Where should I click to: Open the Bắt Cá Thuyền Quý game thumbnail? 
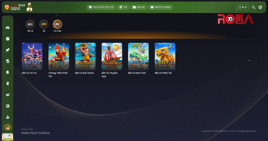(x=112, y=56)
